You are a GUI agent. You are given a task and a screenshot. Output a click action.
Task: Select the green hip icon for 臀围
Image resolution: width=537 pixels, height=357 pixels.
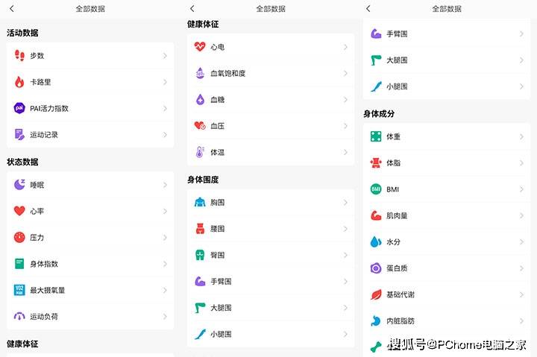[200, 255]
